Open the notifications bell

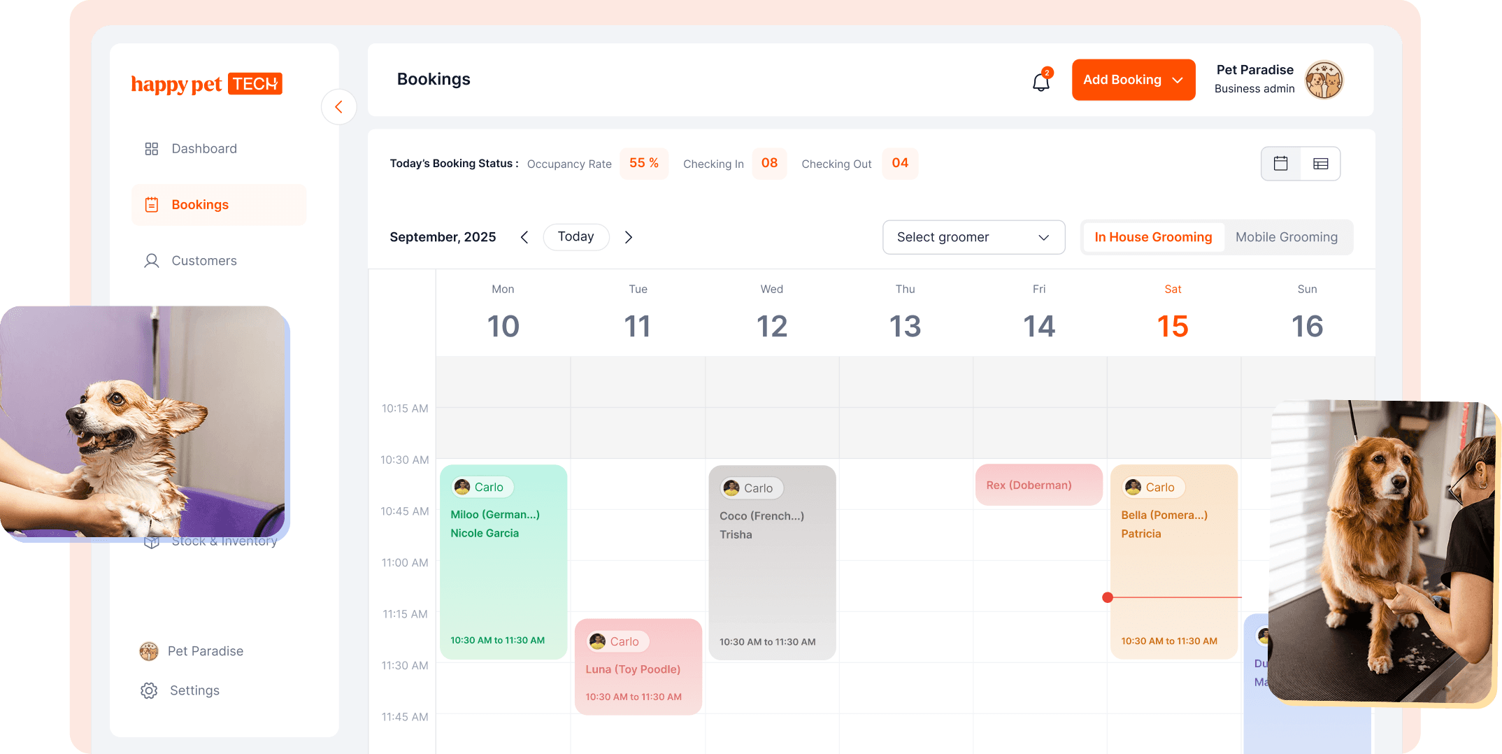point(1040,82)
